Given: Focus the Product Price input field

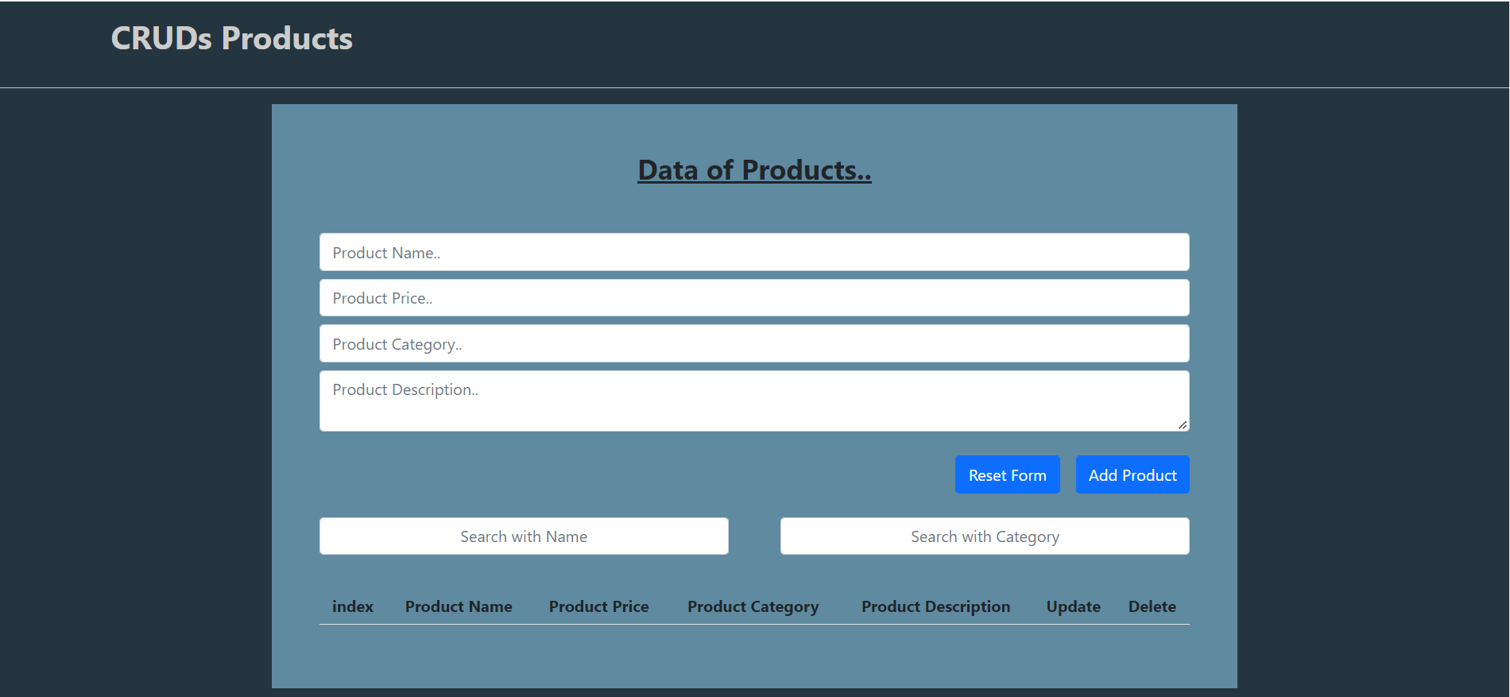Looking at the screenshot, I should 754,298.
